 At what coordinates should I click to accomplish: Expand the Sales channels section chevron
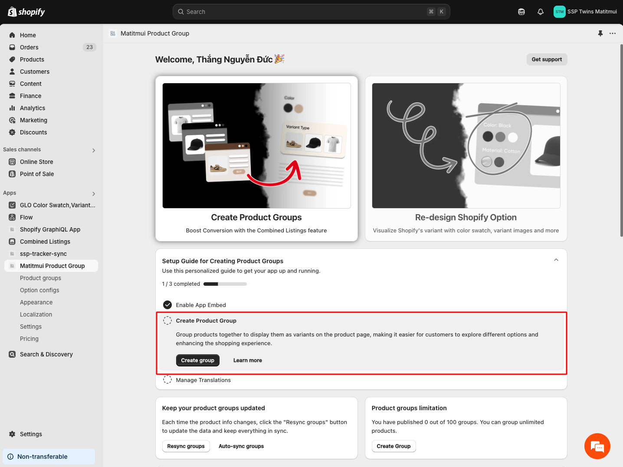click(94, 150)
